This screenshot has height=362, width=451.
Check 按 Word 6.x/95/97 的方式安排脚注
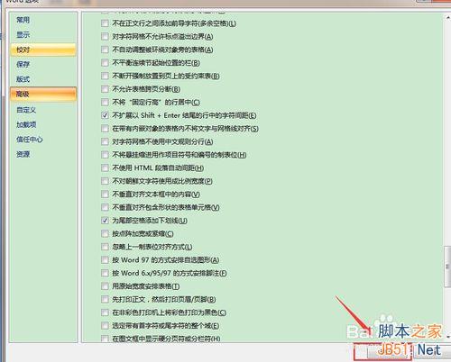(x=105, y=273)
